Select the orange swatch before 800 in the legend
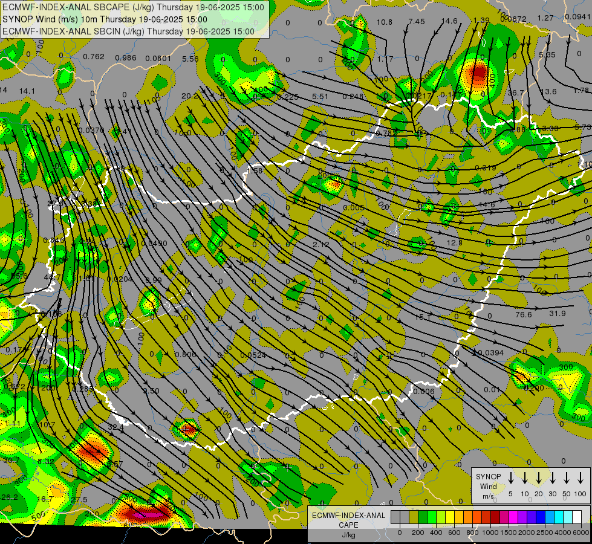This screenshot has width=592, height=544. pos(468,517)
